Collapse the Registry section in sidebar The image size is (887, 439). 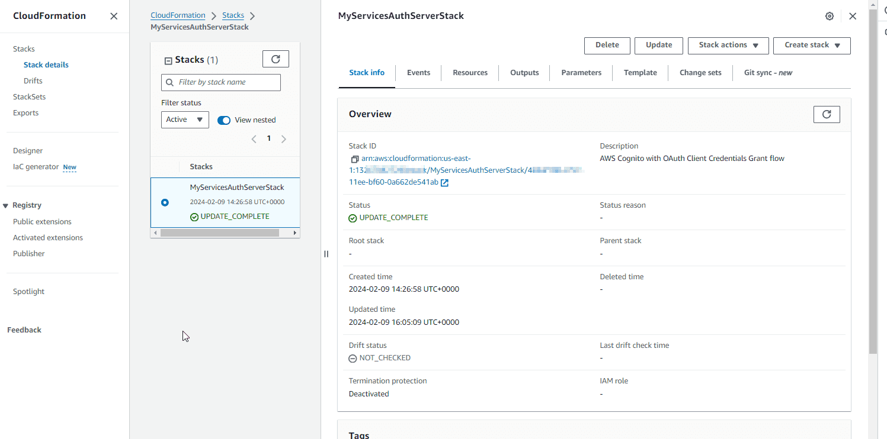[6, 206]
